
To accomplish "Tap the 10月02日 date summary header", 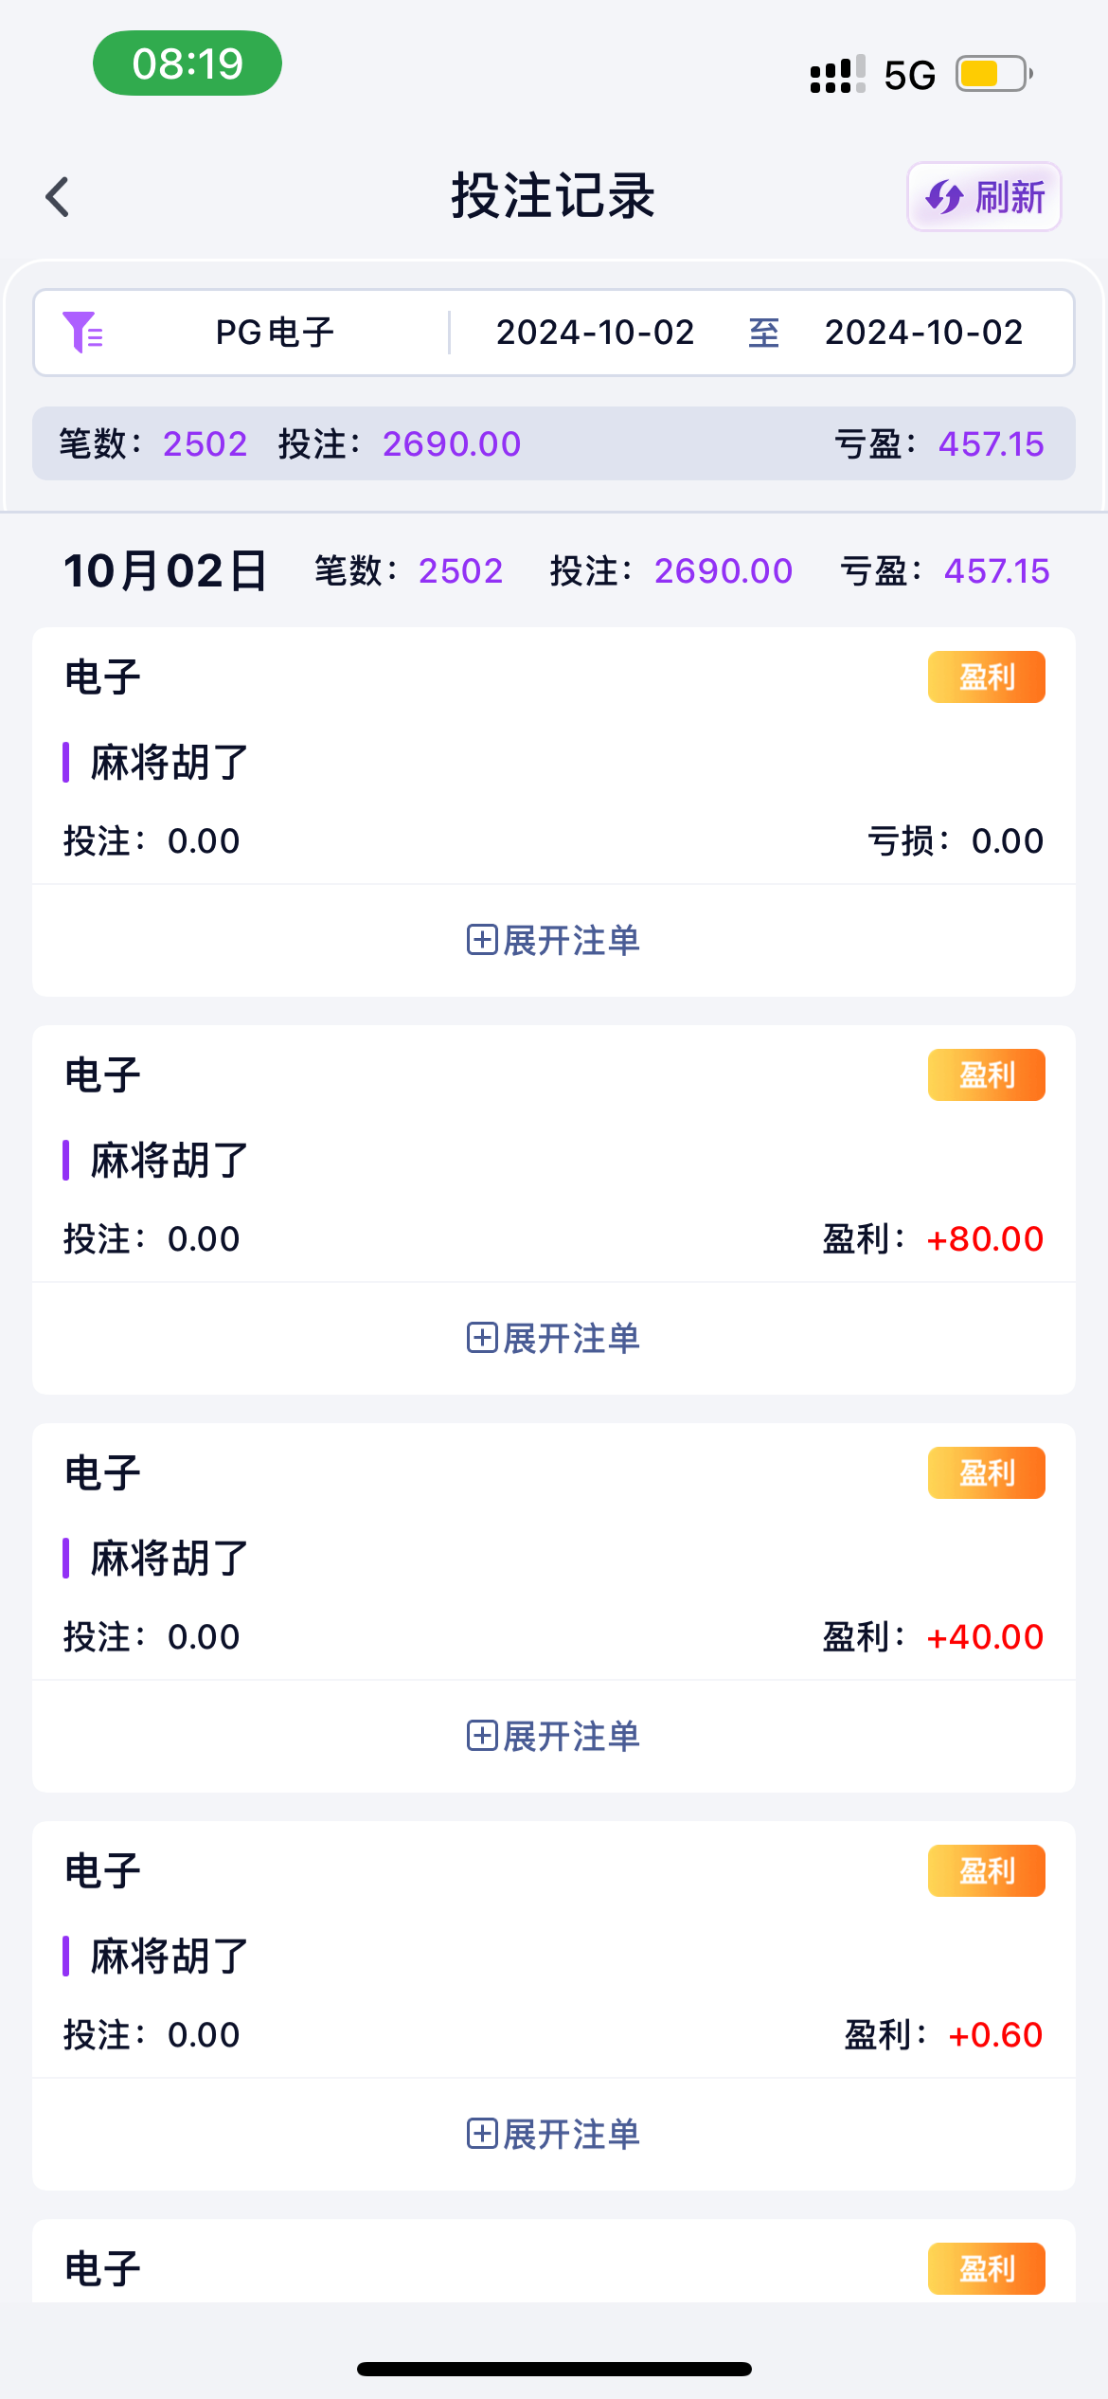I will [166, 571].
